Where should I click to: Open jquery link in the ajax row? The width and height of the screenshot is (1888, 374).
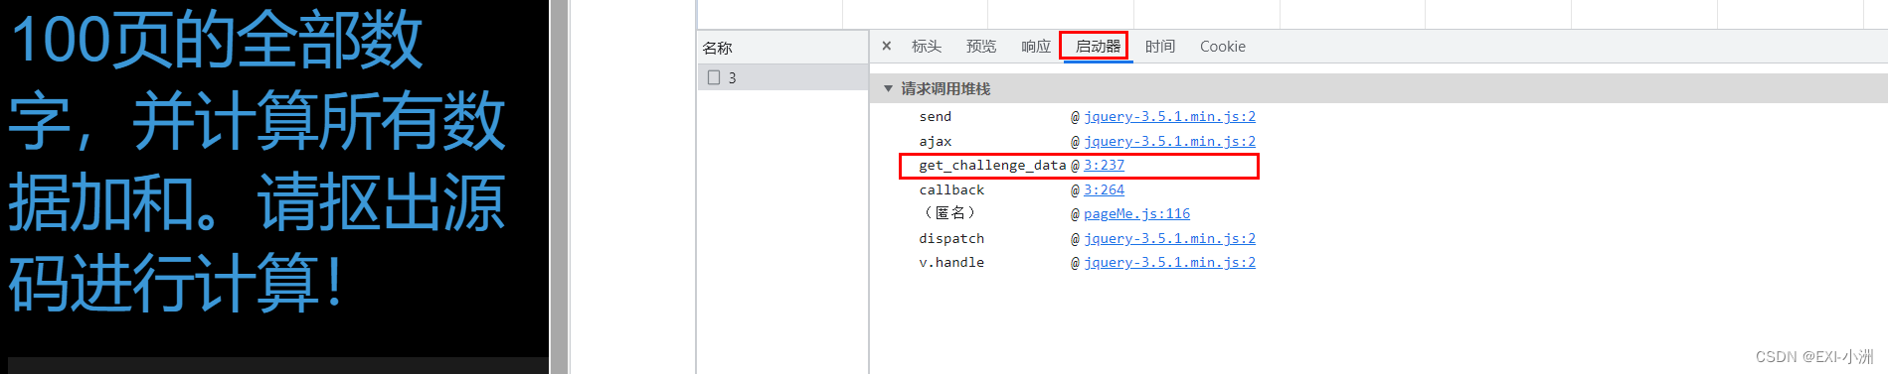click(1169, 141)
